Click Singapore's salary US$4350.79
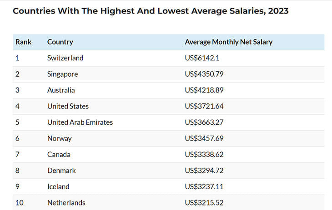Image resolution: width=332 pixels, height=210 pixels. (204, 74)
